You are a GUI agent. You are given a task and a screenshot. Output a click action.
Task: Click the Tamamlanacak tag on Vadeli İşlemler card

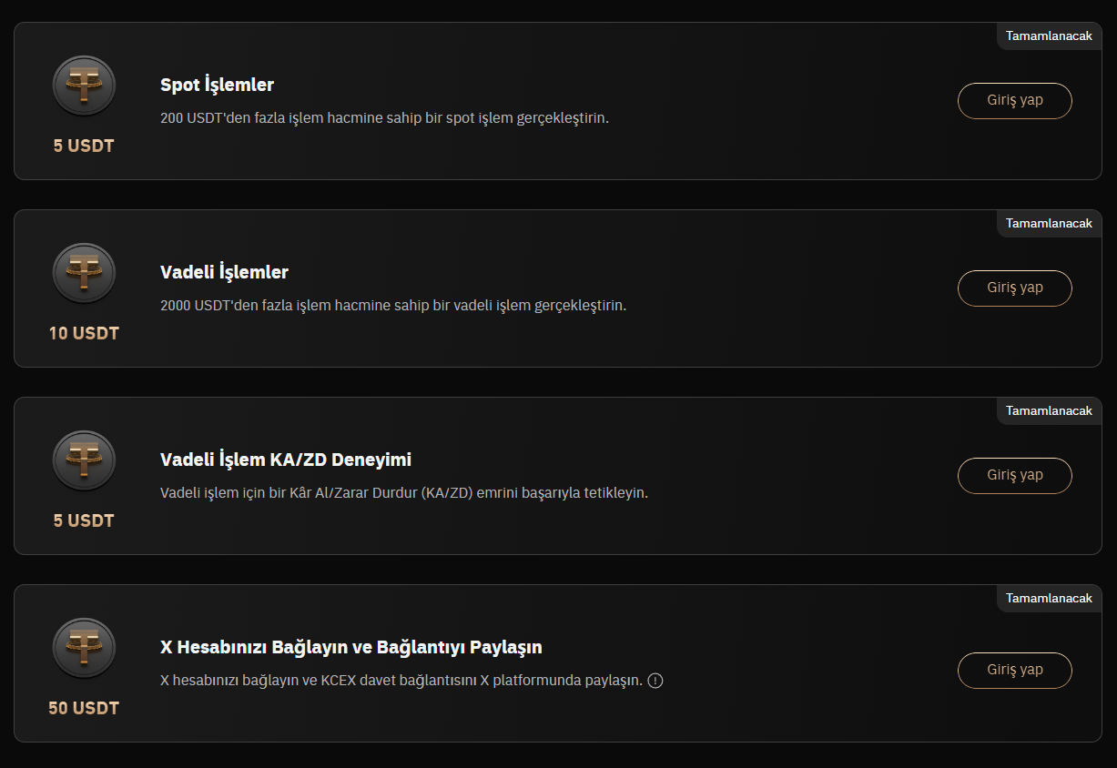click(x=1049, y=224)
